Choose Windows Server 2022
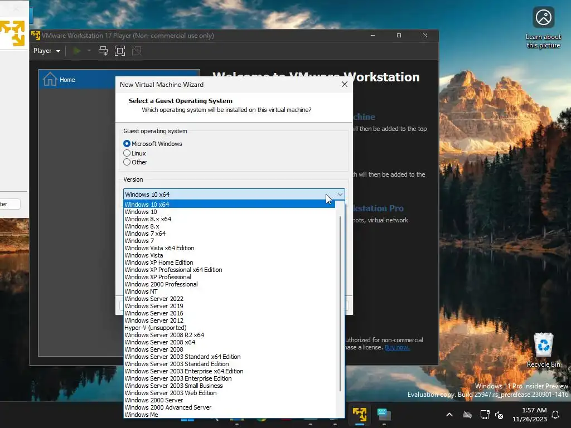Viewport: 571px width, 428px height. [x=229, y=299]
